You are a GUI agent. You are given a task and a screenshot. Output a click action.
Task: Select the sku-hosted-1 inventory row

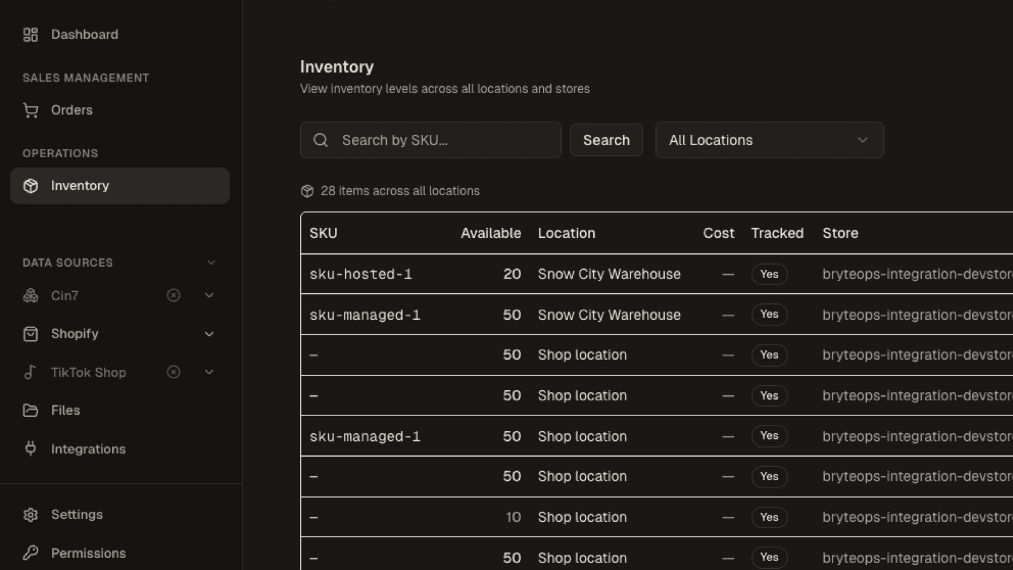pos(657,274)
